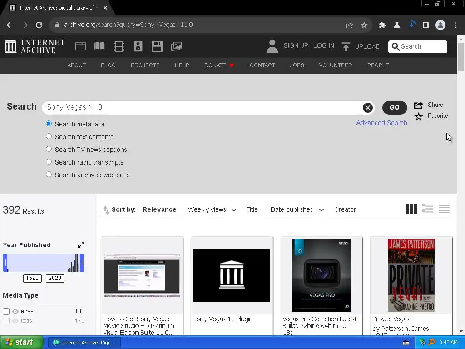Open the PROJECTS menu item
Image resolution: width=465 pixels, height=349 pixels.
(x=145, y=65)
